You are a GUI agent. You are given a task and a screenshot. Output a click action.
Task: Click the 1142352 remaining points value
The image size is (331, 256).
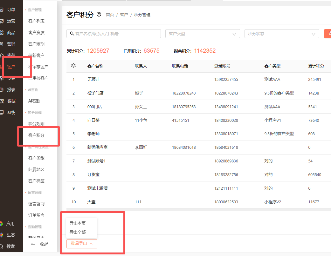205,51
